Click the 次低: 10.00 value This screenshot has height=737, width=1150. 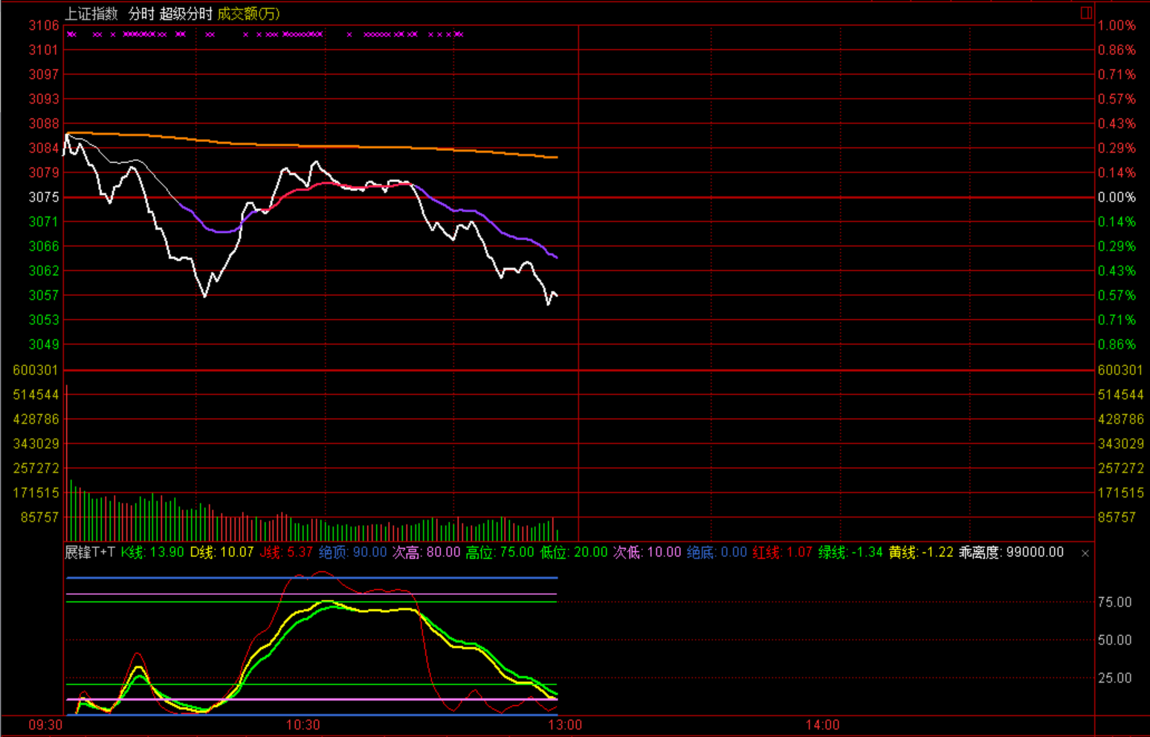tap(647, 552)
